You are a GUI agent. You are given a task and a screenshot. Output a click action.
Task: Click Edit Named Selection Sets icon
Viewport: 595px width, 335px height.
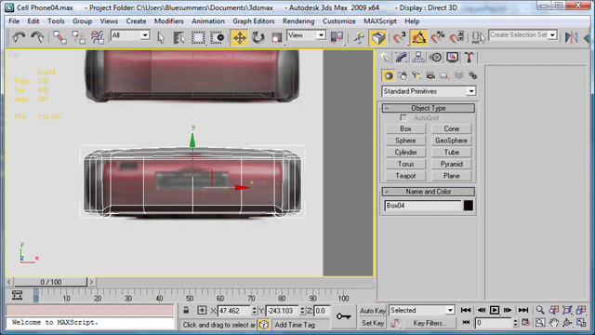(x=478, y=37)
